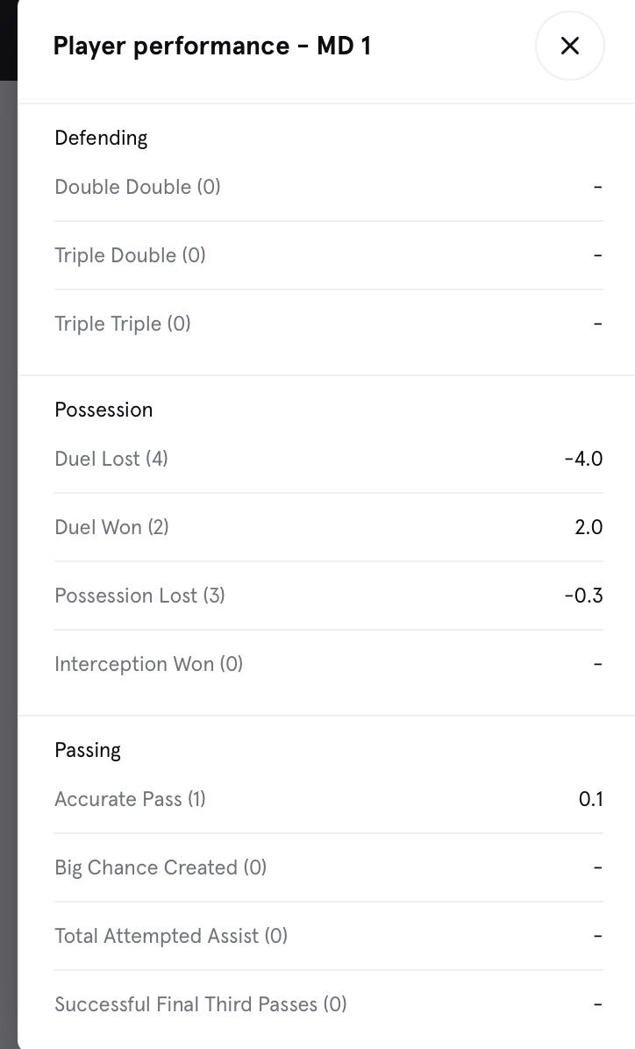Click the Triple Double (0) stat
The height and width of the screenshot is (1049, 635).
click(x=130, y=255)
